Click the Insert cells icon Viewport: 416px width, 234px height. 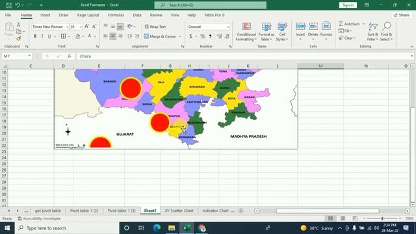tap(300, 26)
